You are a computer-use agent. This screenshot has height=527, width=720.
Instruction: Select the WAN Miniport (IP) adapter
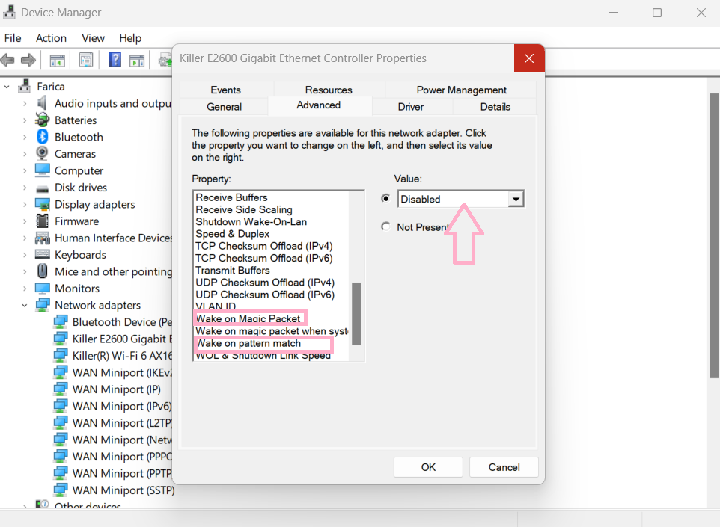pyautogui.click(x=116, y=389)
